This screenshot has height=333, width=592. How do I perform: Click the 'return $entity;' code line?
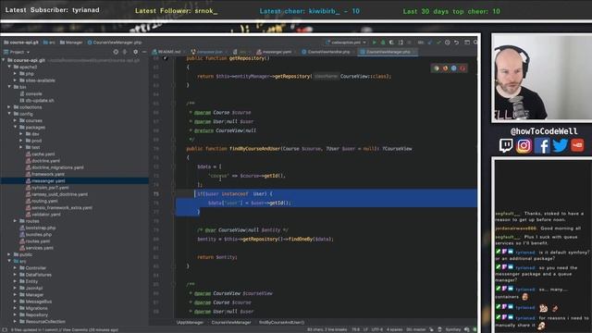tap(217, 257)
